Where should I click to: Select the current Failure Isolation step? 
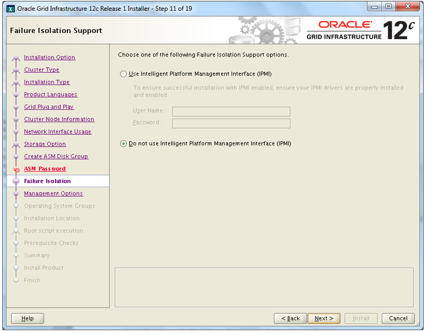click(47, 181)
